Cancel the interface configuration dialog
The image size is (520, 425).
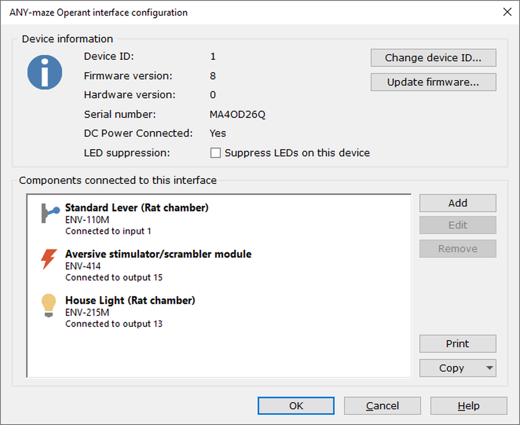coord(382,406)
